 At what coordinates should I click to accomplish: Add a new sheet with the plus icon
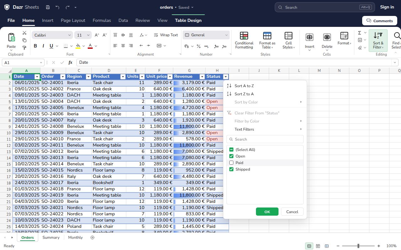tap(92, 237)
